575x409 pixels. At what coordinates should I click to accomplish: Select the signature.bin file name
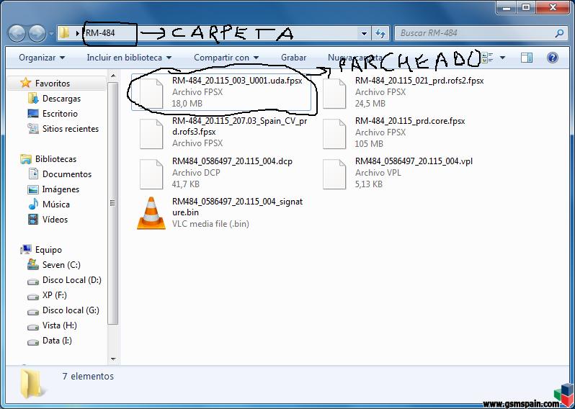[237, 207]
